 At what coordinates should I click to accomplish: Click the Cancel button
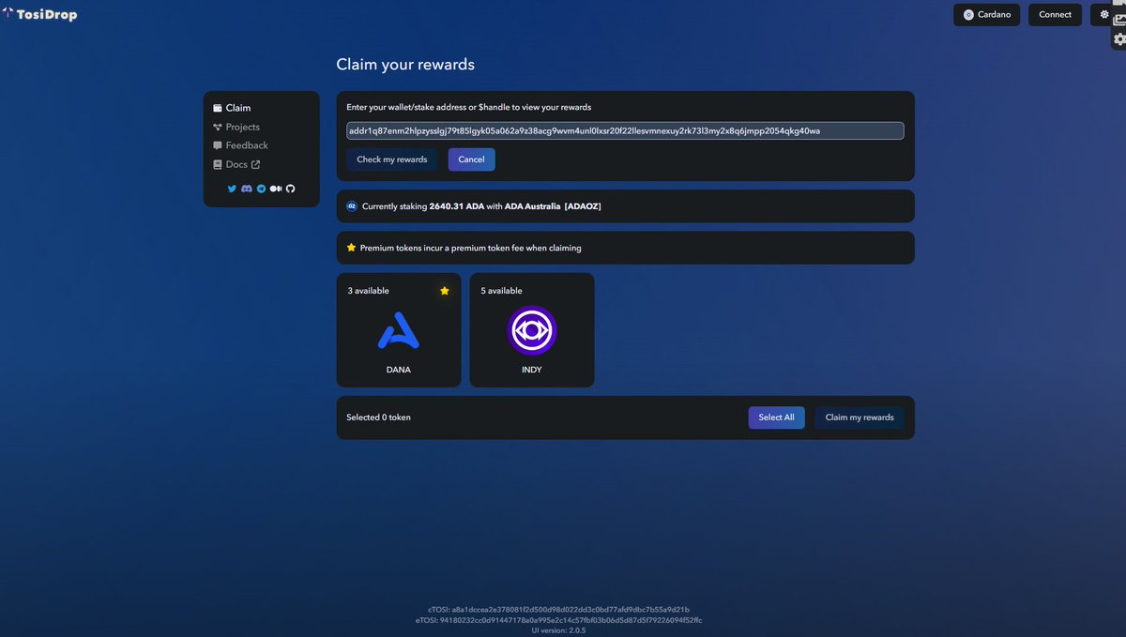tap(471, 159)
